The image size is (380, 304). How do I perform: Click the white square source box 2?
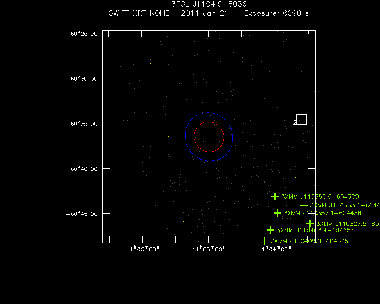click(301, 119)
